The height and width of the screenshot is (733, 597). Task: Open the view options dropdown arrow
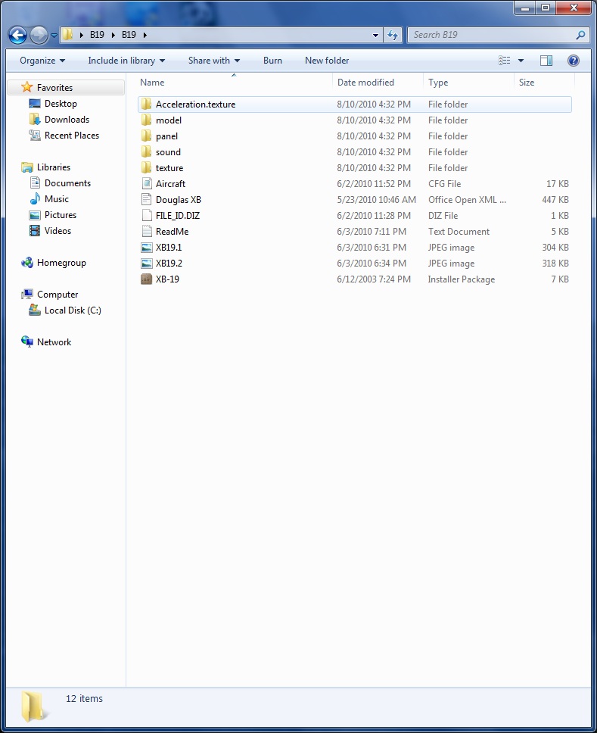(521, 61)
